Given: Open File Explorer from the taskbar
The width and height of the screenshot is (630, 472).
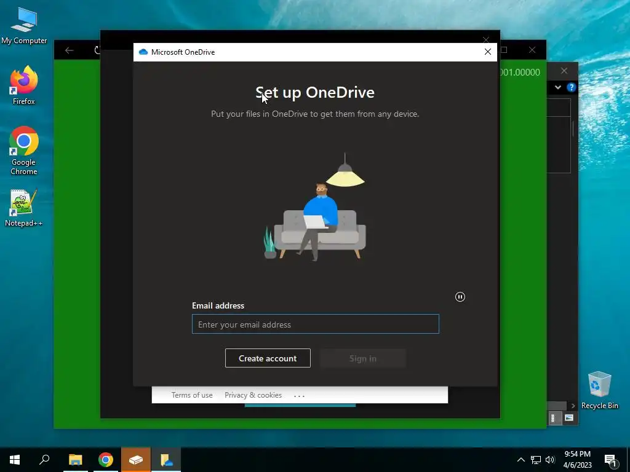Looking at the screenshot, I should [x=75, y=460].
